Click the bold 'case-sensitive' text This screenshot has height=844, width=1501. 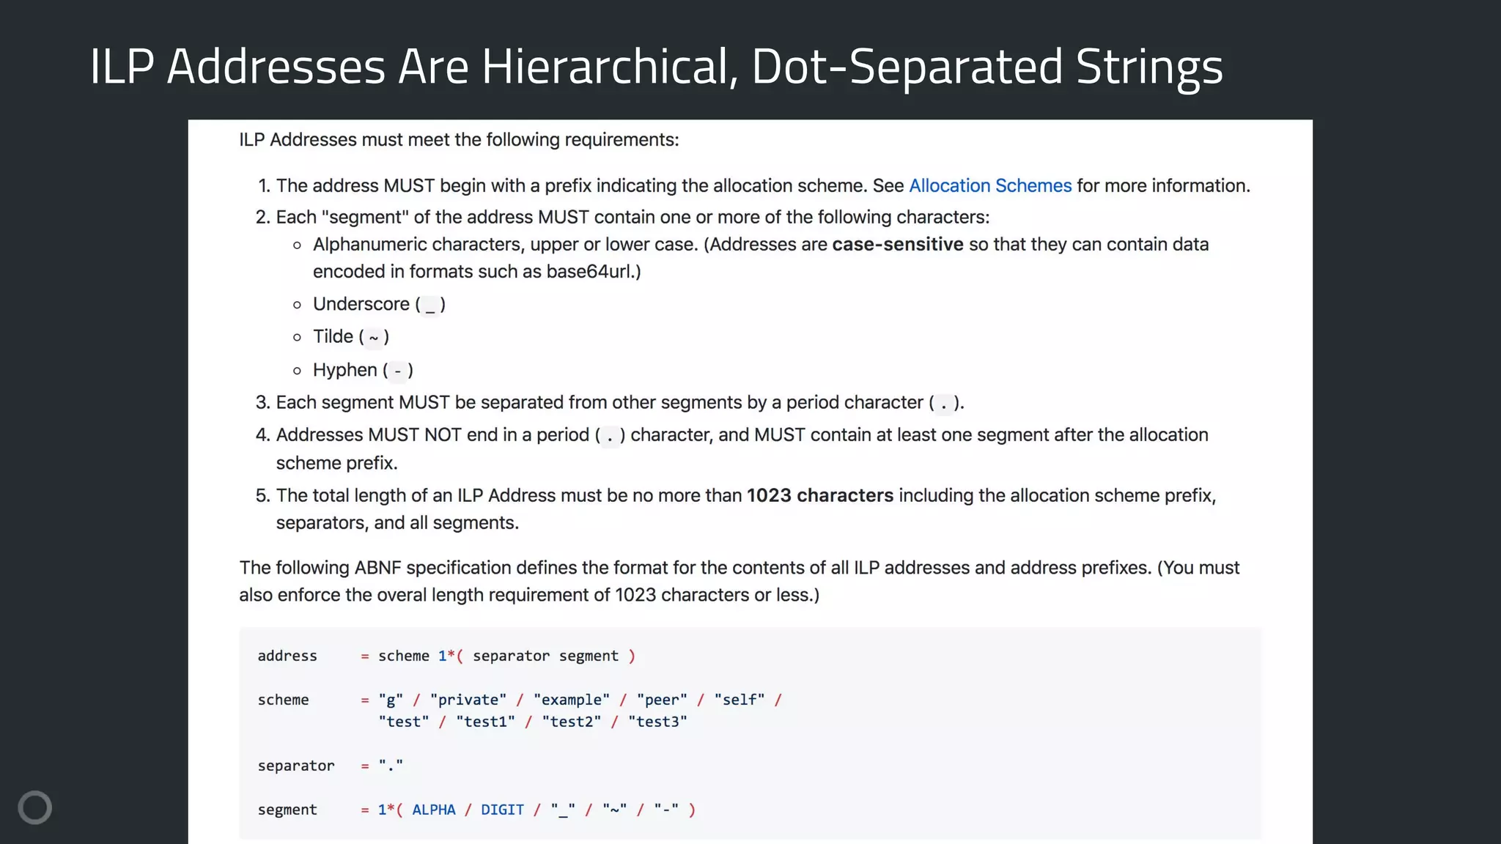click(897, 245)
